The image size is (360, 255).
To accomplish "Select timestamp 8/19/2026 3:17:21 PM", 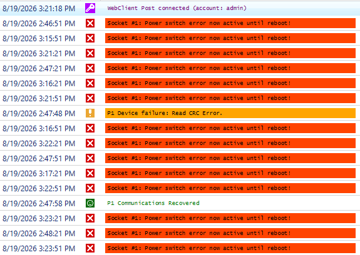I will (x=39, y=173).
